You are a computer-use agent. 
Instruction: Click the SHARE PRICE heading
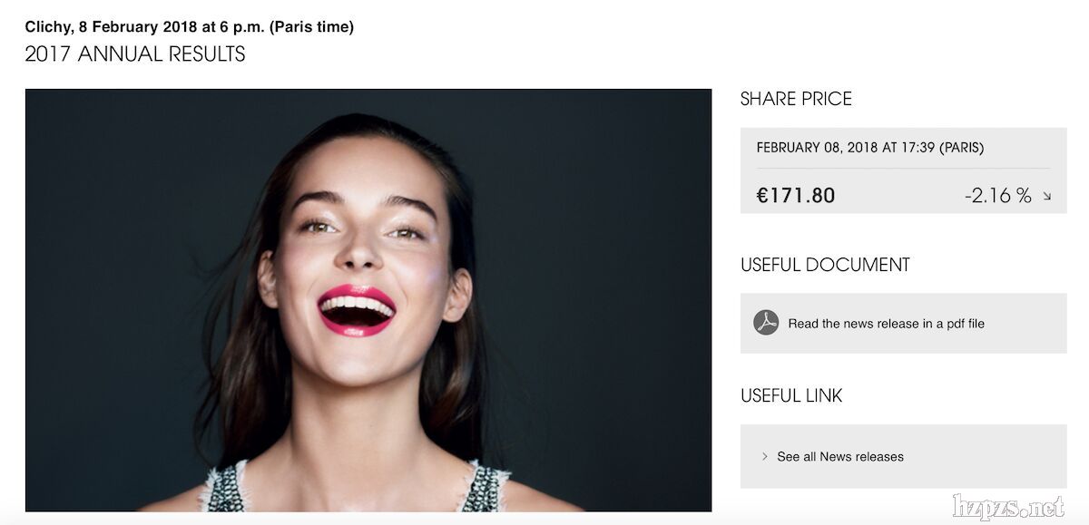[x=796, y=99]
